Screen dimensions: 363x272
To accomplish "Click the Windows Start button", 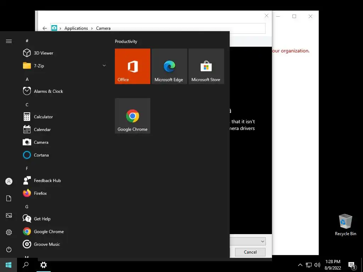I will point(9,265).
